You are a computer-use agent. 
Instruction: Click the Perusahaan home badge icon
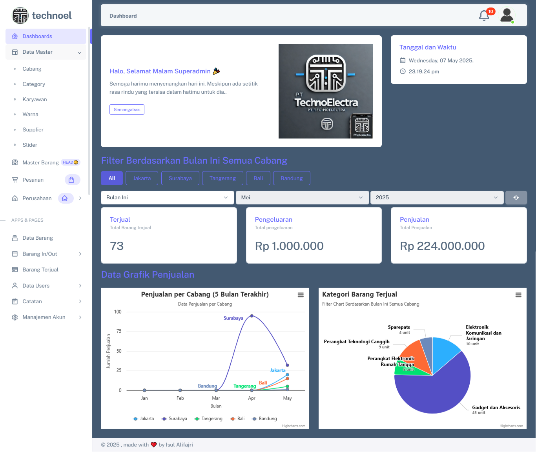click(x=65, y=199)
